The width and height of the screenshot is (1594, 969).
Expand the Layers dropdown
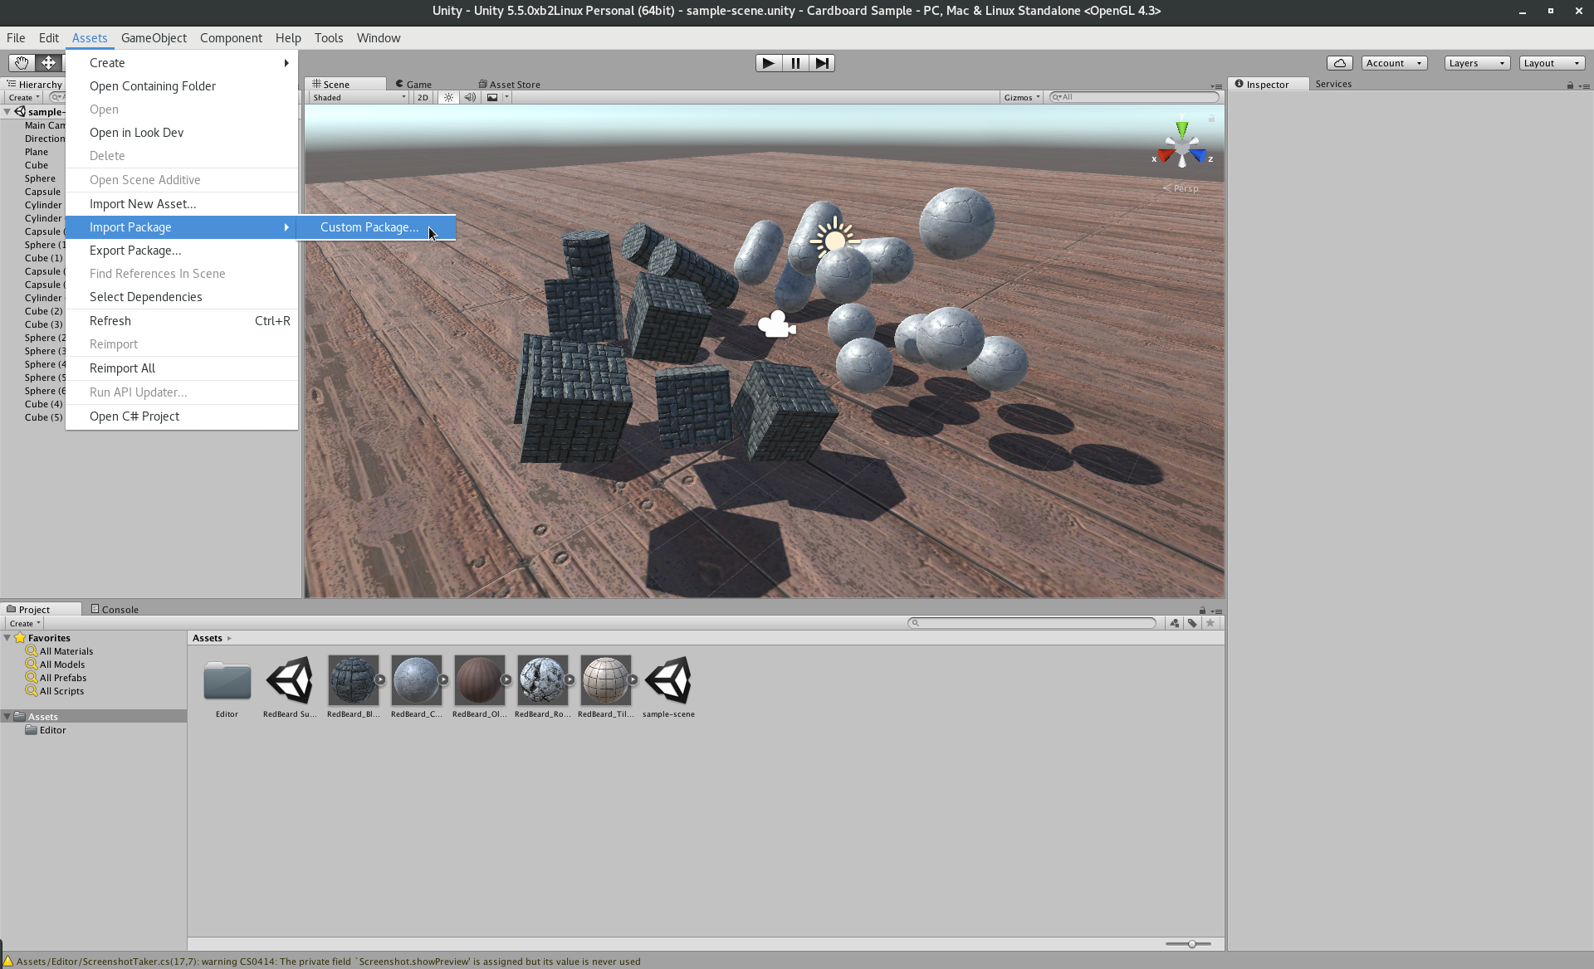click(1476, 63)
